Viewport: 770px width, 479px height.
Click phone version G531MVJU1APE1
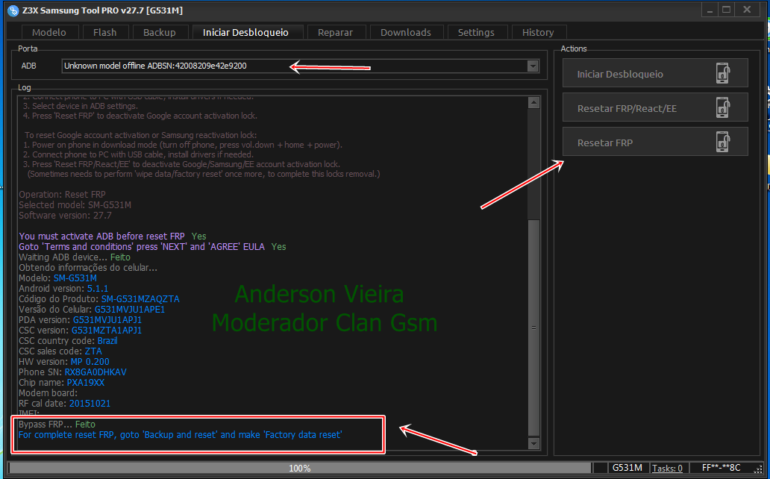130,310
